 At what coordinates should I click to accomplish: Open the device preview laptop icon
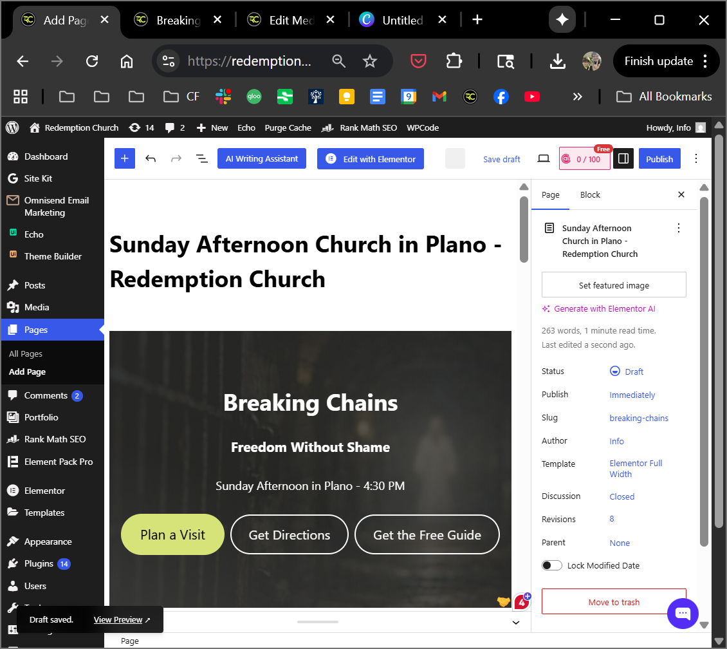(544, 159)
